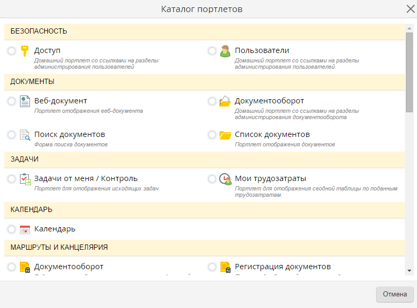Image resolution: width=417 pixels, height=308 pixels.
Task: Click the scrollbar up arrow
Action: coord(410,27)
